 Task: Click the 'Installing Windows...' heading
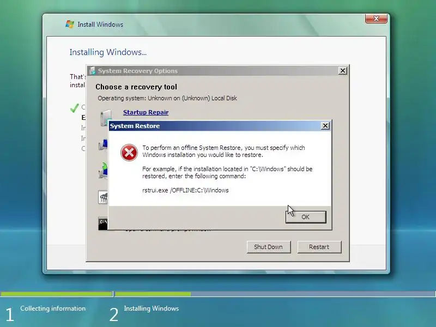108,52
